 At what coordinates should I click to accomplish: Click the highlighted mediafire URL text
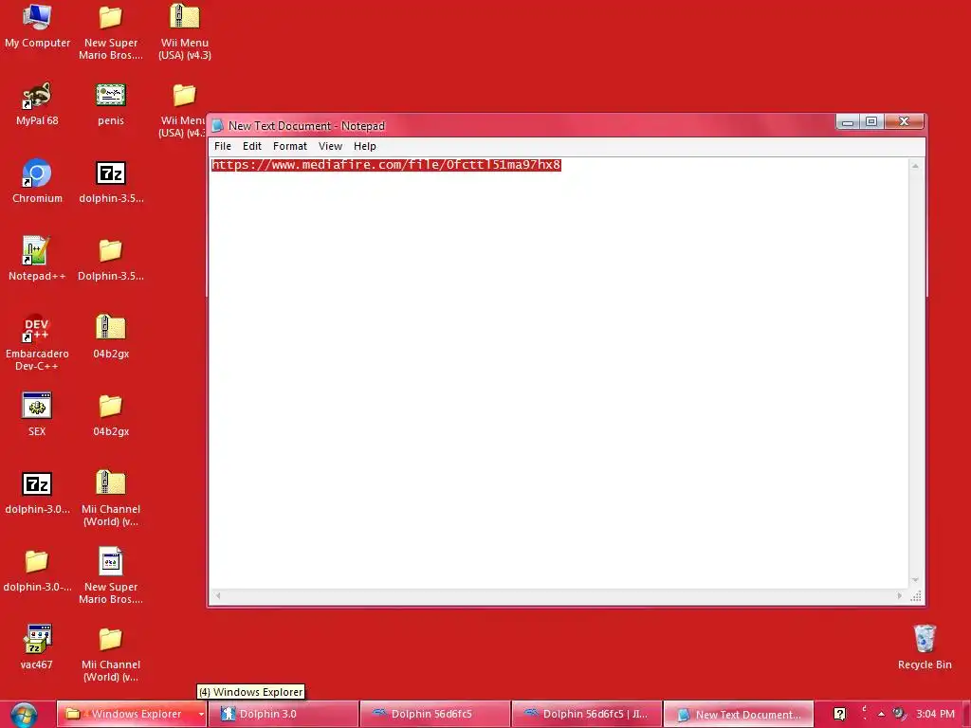386,165
